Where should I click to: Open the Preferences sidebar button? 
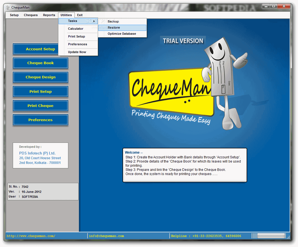pyautogui.click(x=41, y=120)
